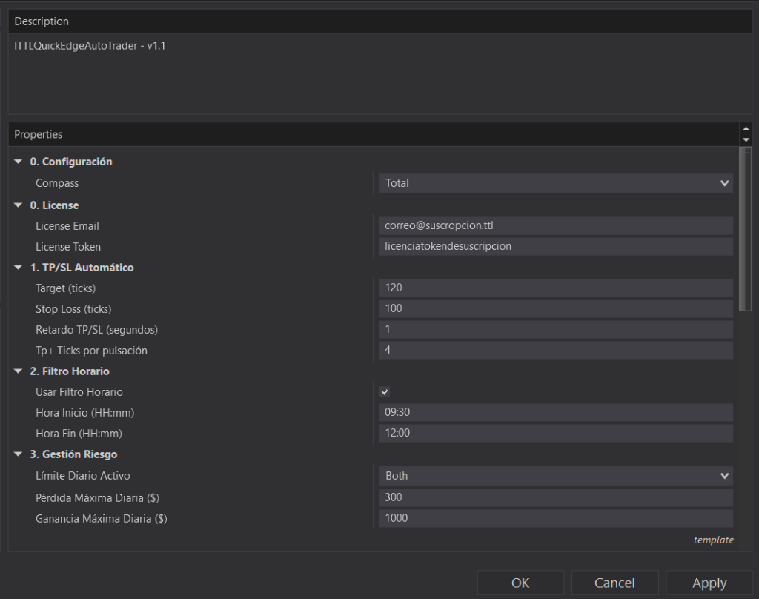Collapse the 1. TP/SL Automático section
This screenshot has height=599, width=759.
(18, 267)
